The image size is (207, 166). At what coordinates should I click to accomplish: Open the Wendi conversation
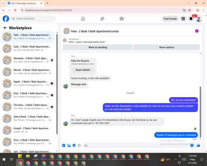[x=28, y=72]
